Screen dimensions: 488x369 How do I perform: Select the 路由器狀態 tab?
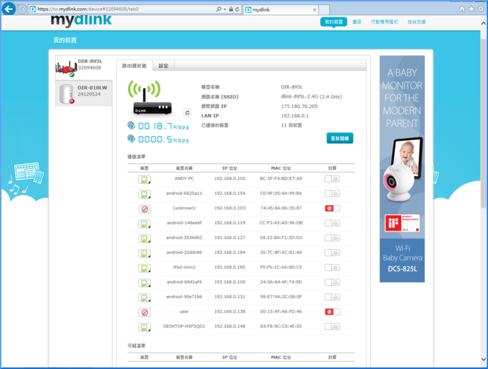click(134, 66)
